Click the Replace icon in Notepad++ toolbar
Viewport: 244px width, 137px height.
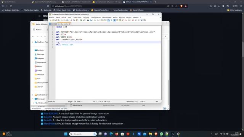(91, 20)
